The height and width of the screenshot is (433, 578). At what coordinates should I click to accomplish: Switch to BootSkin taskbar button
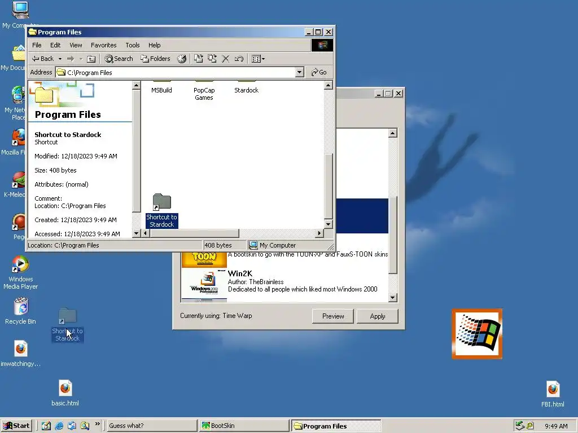coord(244,426)
